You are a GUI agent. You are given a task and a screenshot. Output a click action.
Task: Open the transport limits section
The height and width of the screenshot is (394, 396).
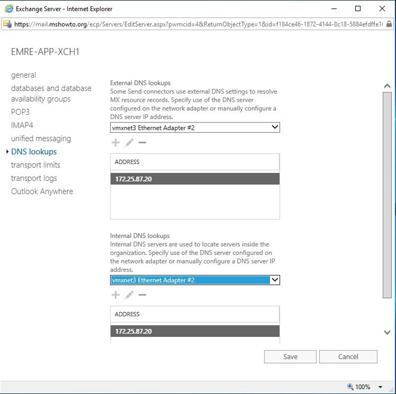pos(35,165)
